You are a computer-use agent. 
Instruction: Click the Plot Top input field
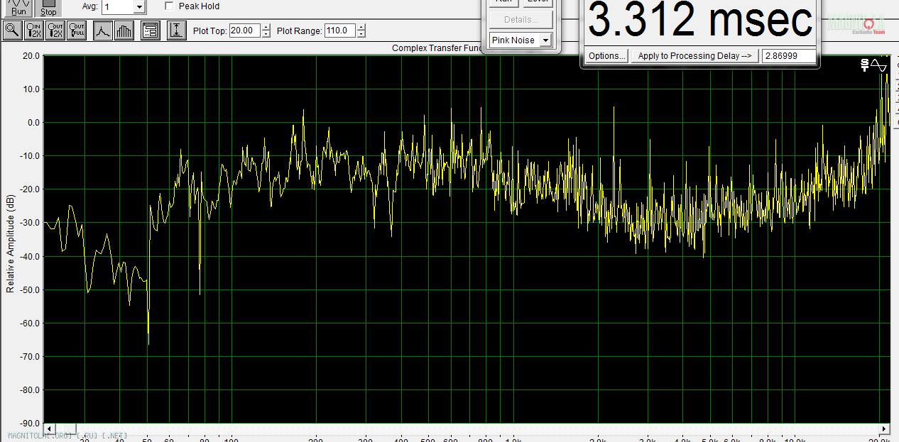point(245,31)
